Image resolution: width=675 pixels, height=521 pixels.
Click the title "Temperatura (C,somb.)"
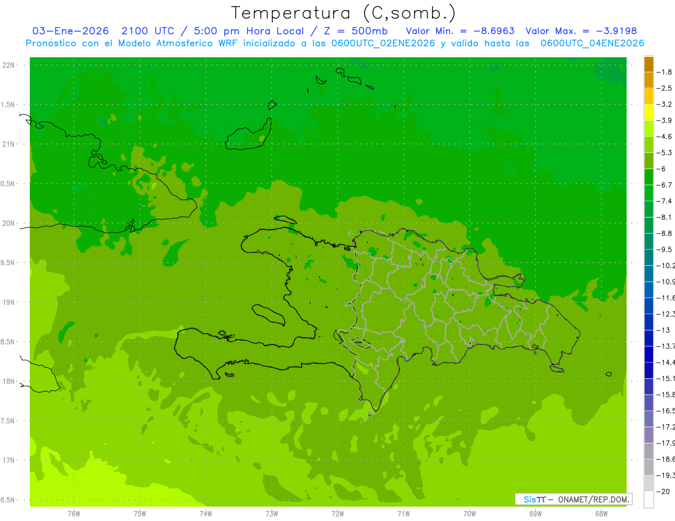[344, 13]
